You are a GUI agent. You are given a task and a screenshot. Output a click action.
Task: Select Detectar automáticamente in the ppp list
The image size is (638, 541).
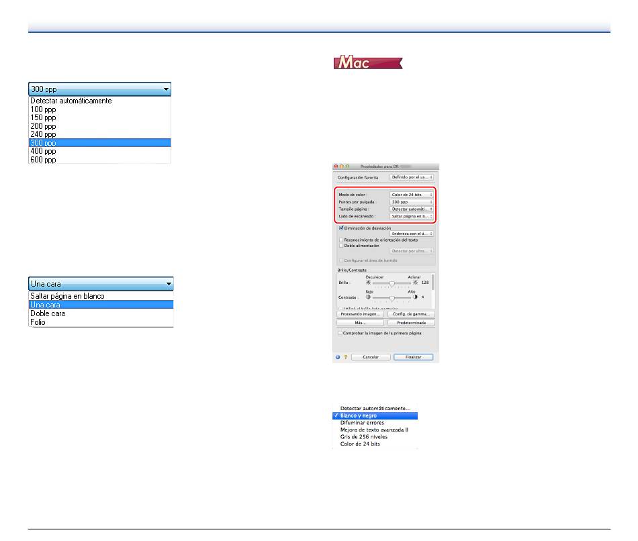[x=99, y=101]
